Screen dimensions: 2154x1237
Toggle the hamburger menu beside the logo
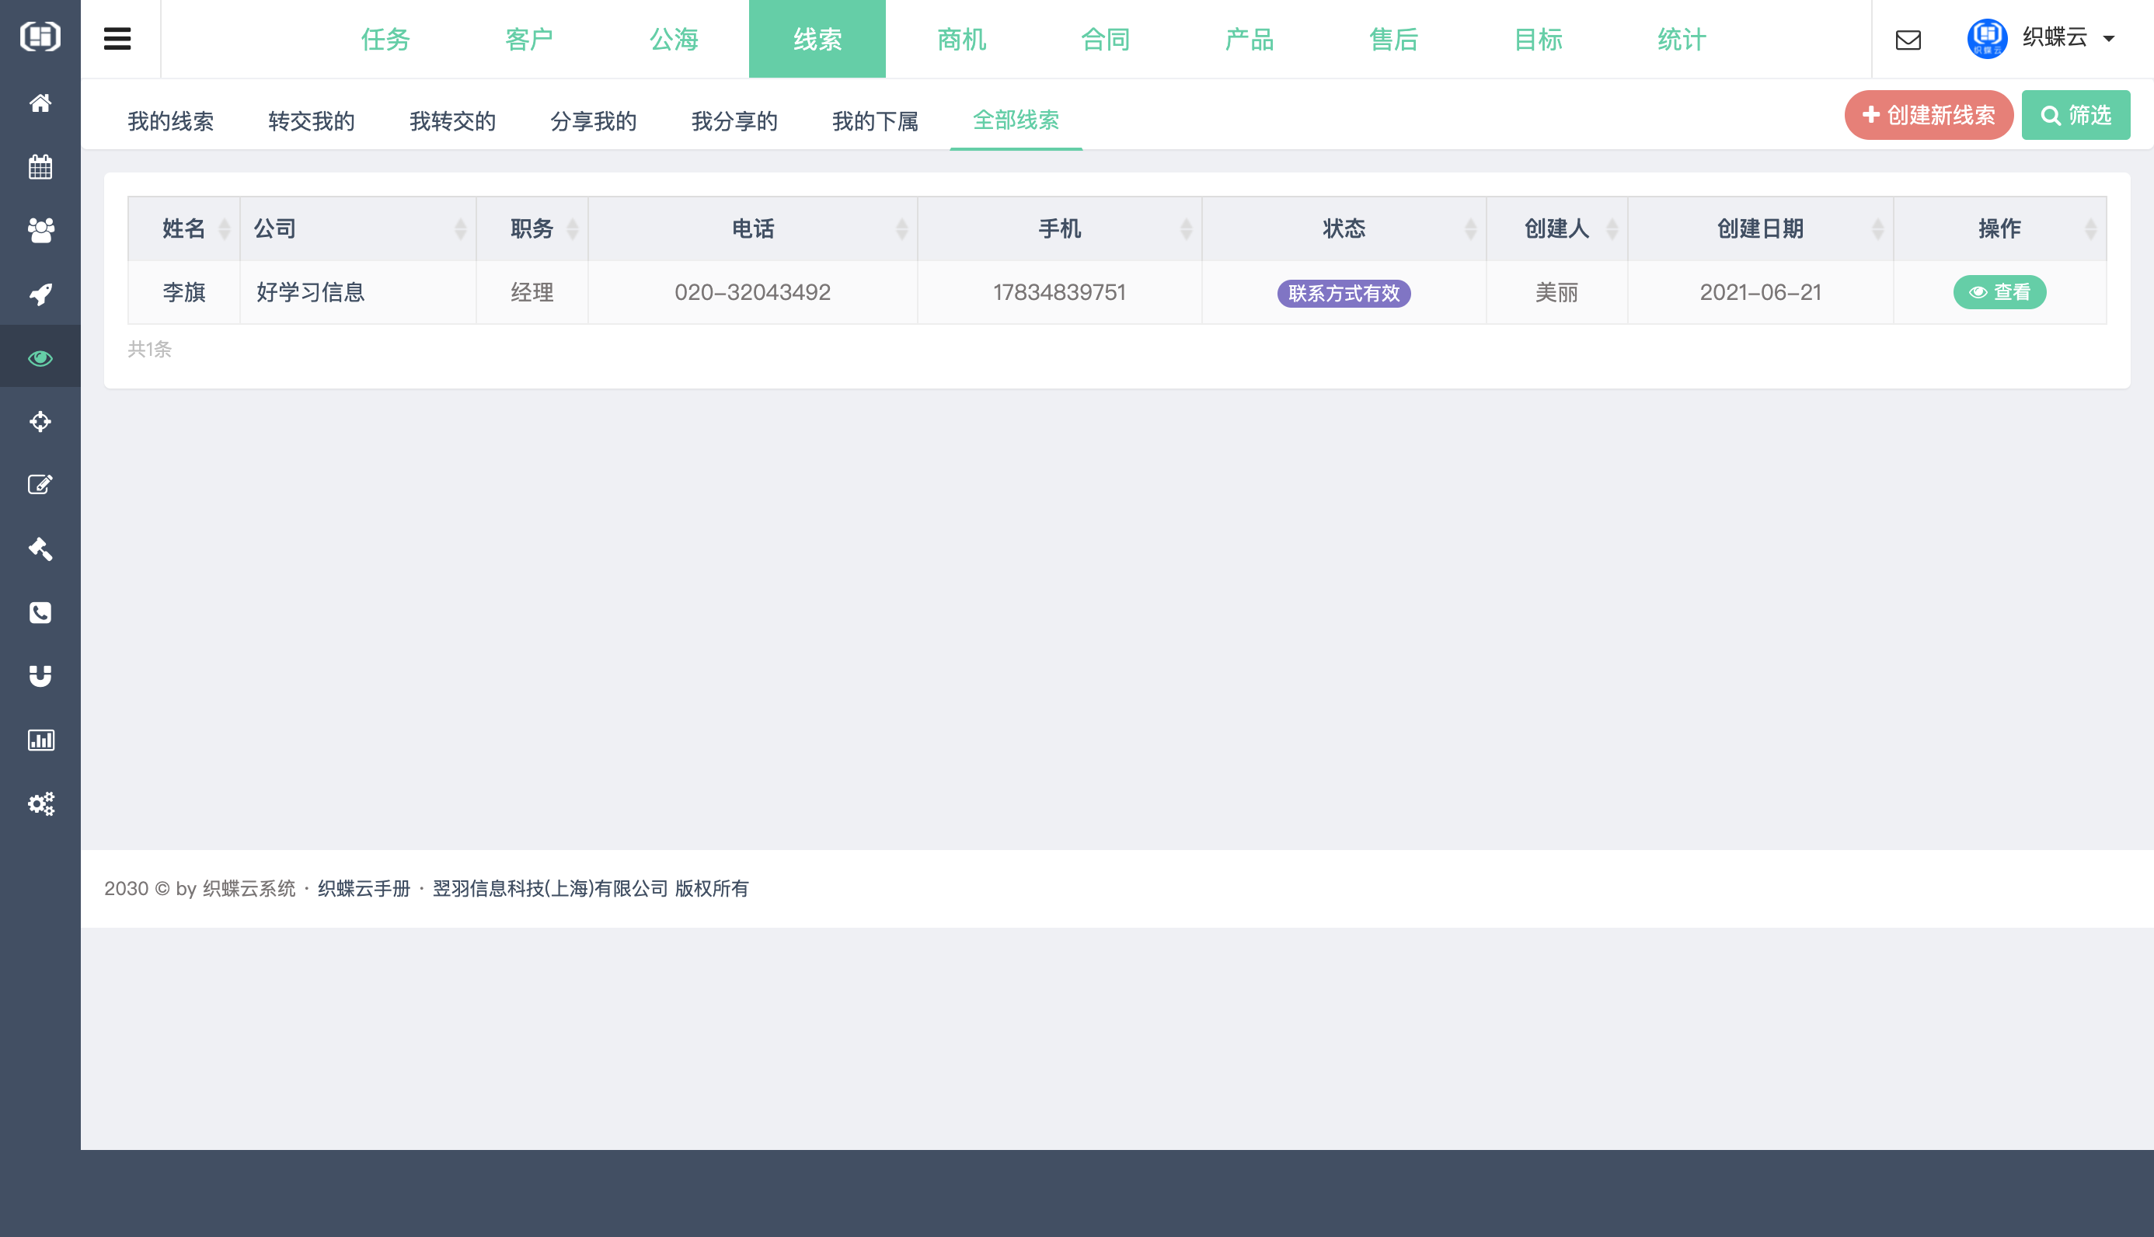point(118,37)
